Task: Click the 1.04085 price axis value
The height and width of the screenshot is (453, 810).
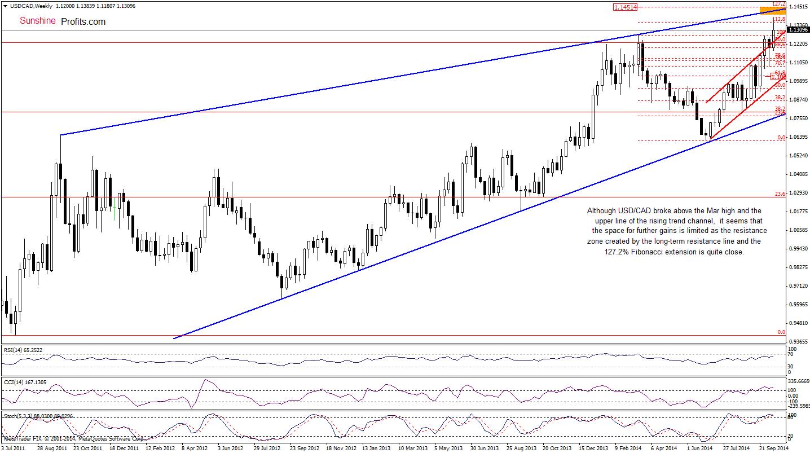Action: click(x=798, y=174)
